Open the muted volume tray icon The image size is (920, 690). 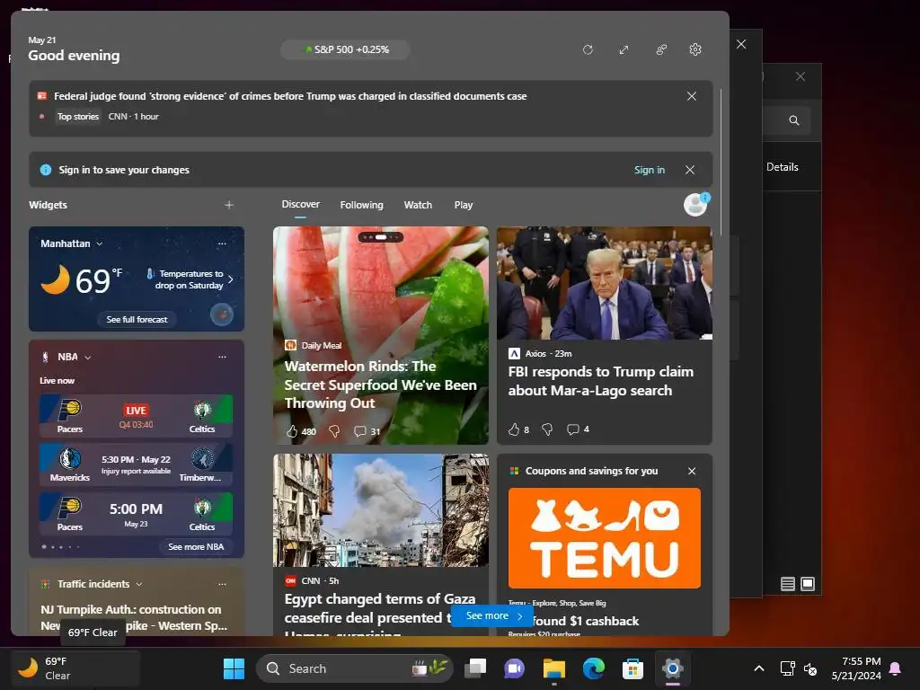810,668
